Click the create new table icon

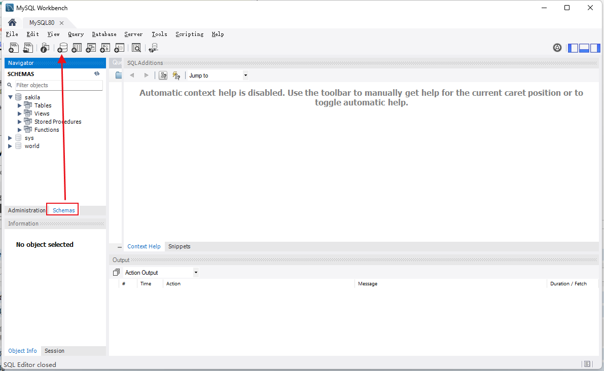[77, 48]
